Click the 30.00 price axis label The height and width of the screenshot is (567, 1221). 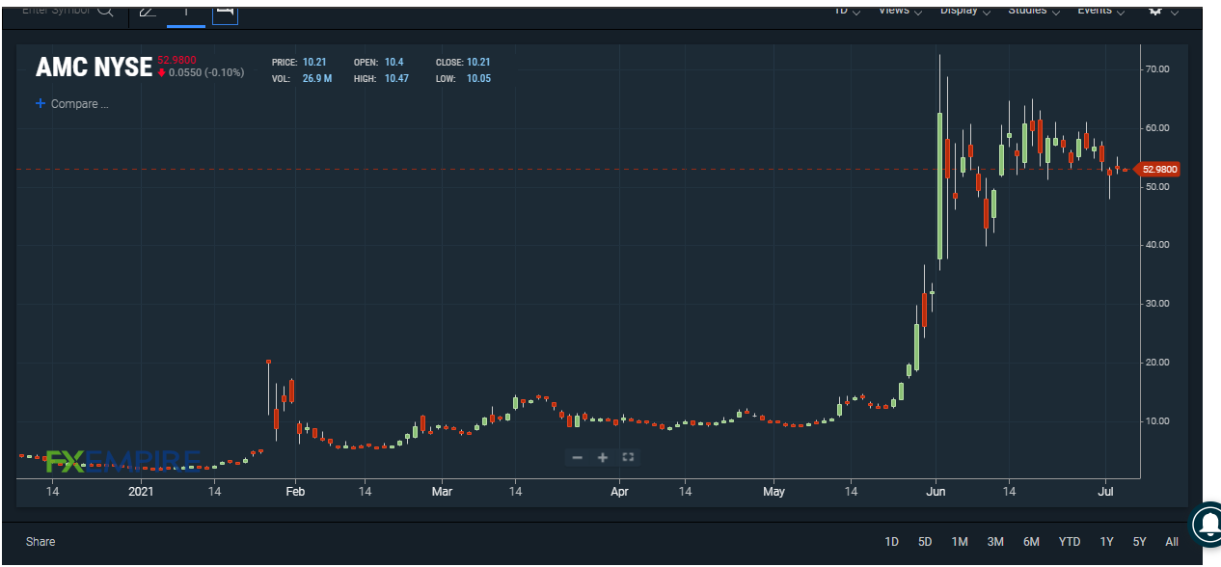[1157, 304]
